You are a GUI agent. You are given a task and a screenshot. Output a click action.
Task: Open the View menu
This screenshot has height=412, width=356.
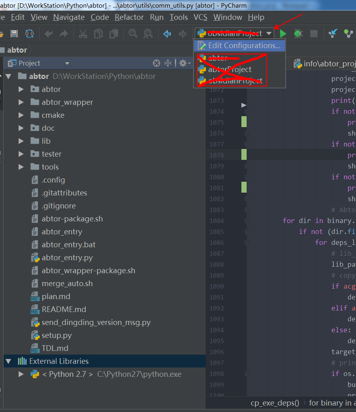(39, 17)
